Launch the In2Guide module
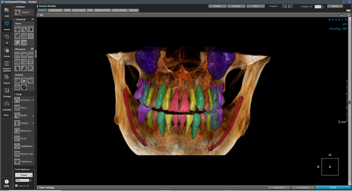Screen dimensions: 352x191 [x=7, y=105]
